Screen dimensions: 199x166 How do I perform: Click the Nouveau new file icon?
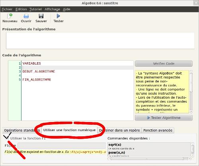pyautogui.click(x=10, y=16)
